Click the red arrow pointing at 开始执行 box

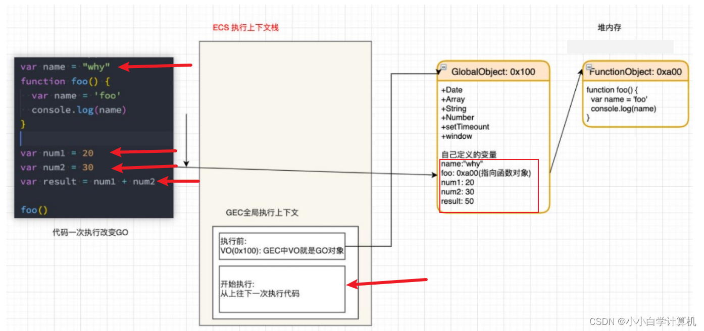(389, 282)
